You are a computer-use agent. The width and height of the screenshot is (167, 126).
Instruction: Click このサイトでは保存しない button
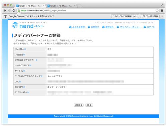coord(125,16)
